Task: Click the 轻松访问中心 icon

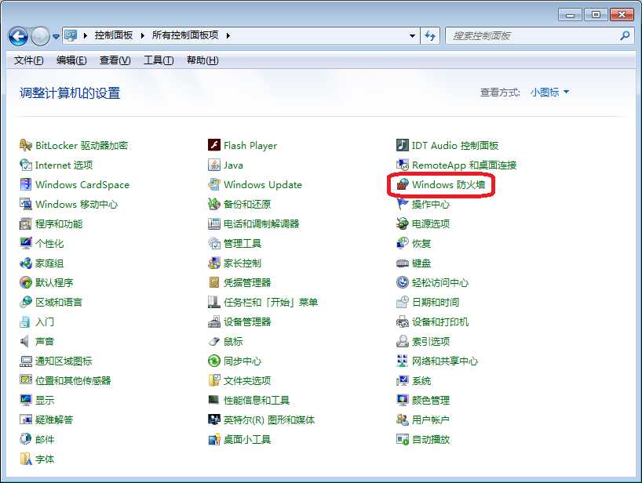Action: click(403, 282)
